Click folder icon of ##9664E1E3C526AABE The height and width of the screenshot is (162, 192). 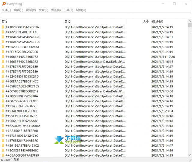coord(3,121)
